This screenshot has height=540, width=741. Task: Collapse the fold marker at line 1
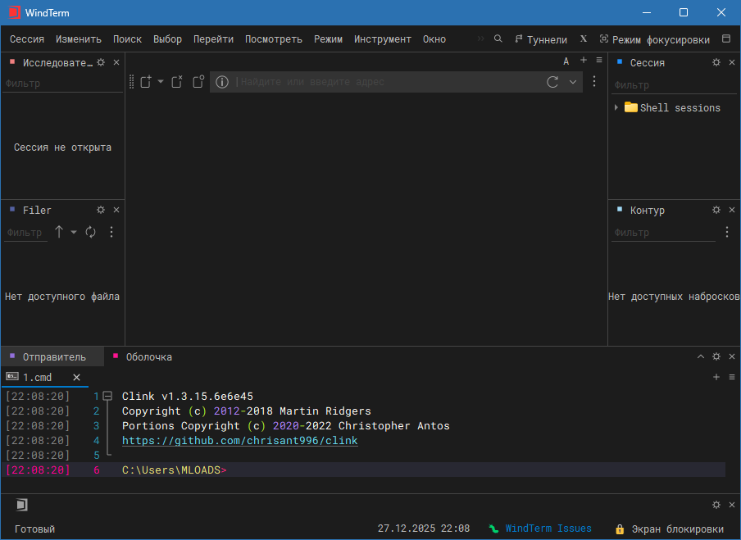tap(107, 396)
